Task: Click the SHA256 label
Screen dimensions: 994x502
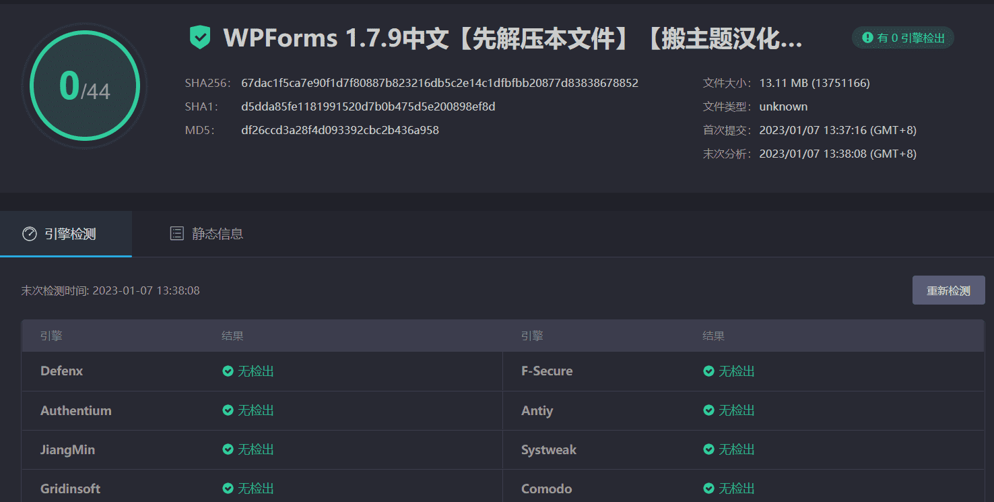Action: [x=208, y=84]
